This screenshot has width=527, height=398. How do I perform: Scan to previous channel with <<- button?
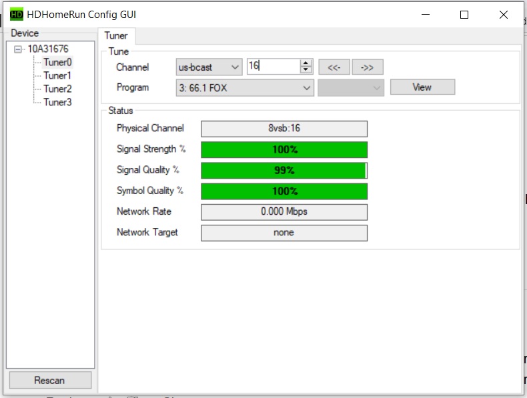coord(334,67)
